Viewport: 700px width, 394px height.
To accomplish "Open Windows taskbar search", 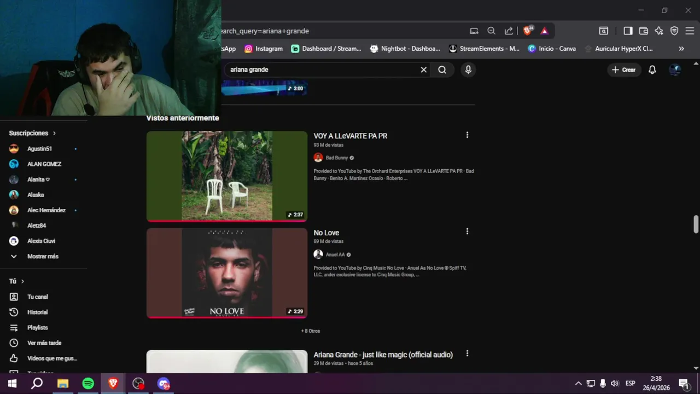I will 37,384.
